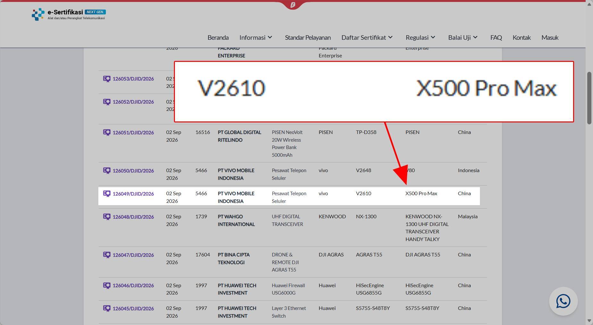The width and height of the screenshot is (593, 325).
Task: Select the TP-D358 model cell
Action: [366, 132]
